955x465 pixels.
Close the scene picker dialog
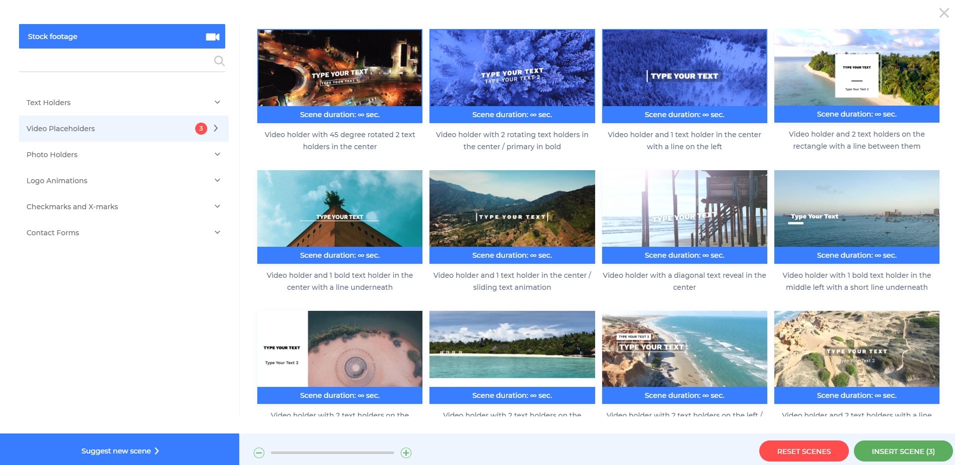pos(943,13)
